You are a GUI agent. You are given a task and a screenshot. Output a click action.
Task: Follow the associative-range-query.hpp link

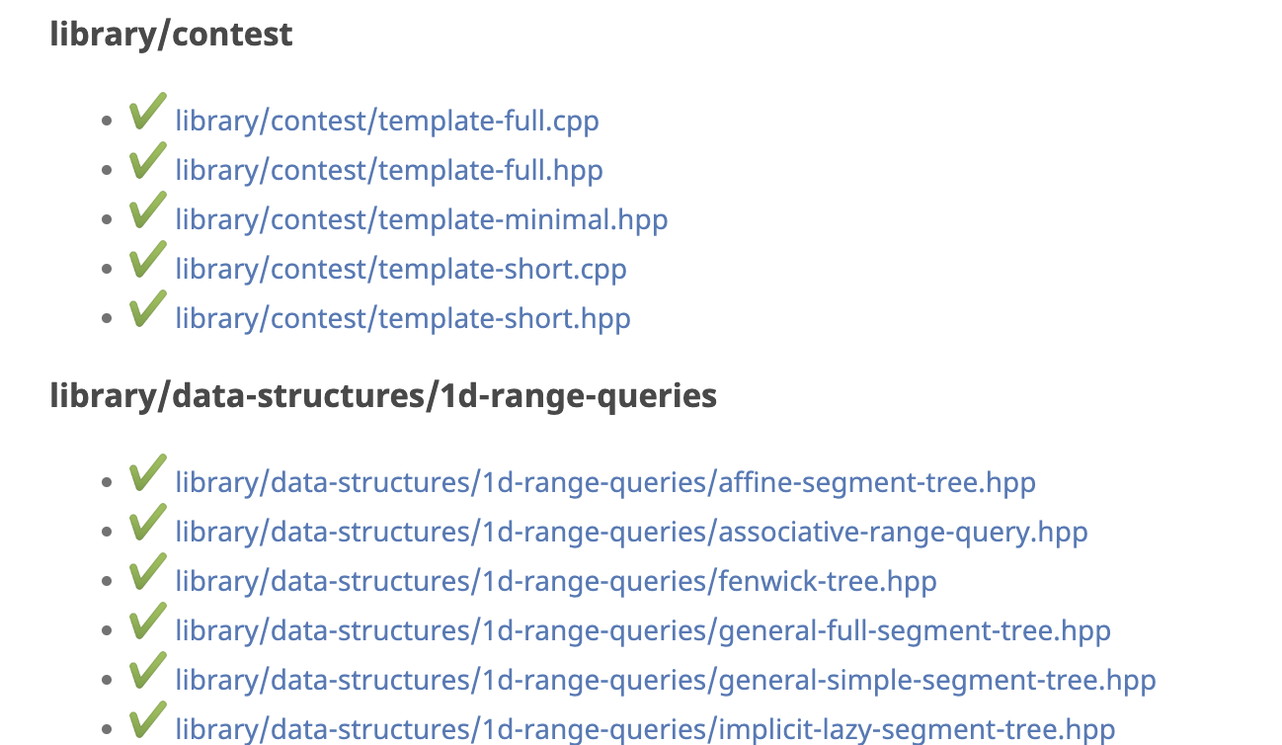pyautogui.click(x=631, y=532)
